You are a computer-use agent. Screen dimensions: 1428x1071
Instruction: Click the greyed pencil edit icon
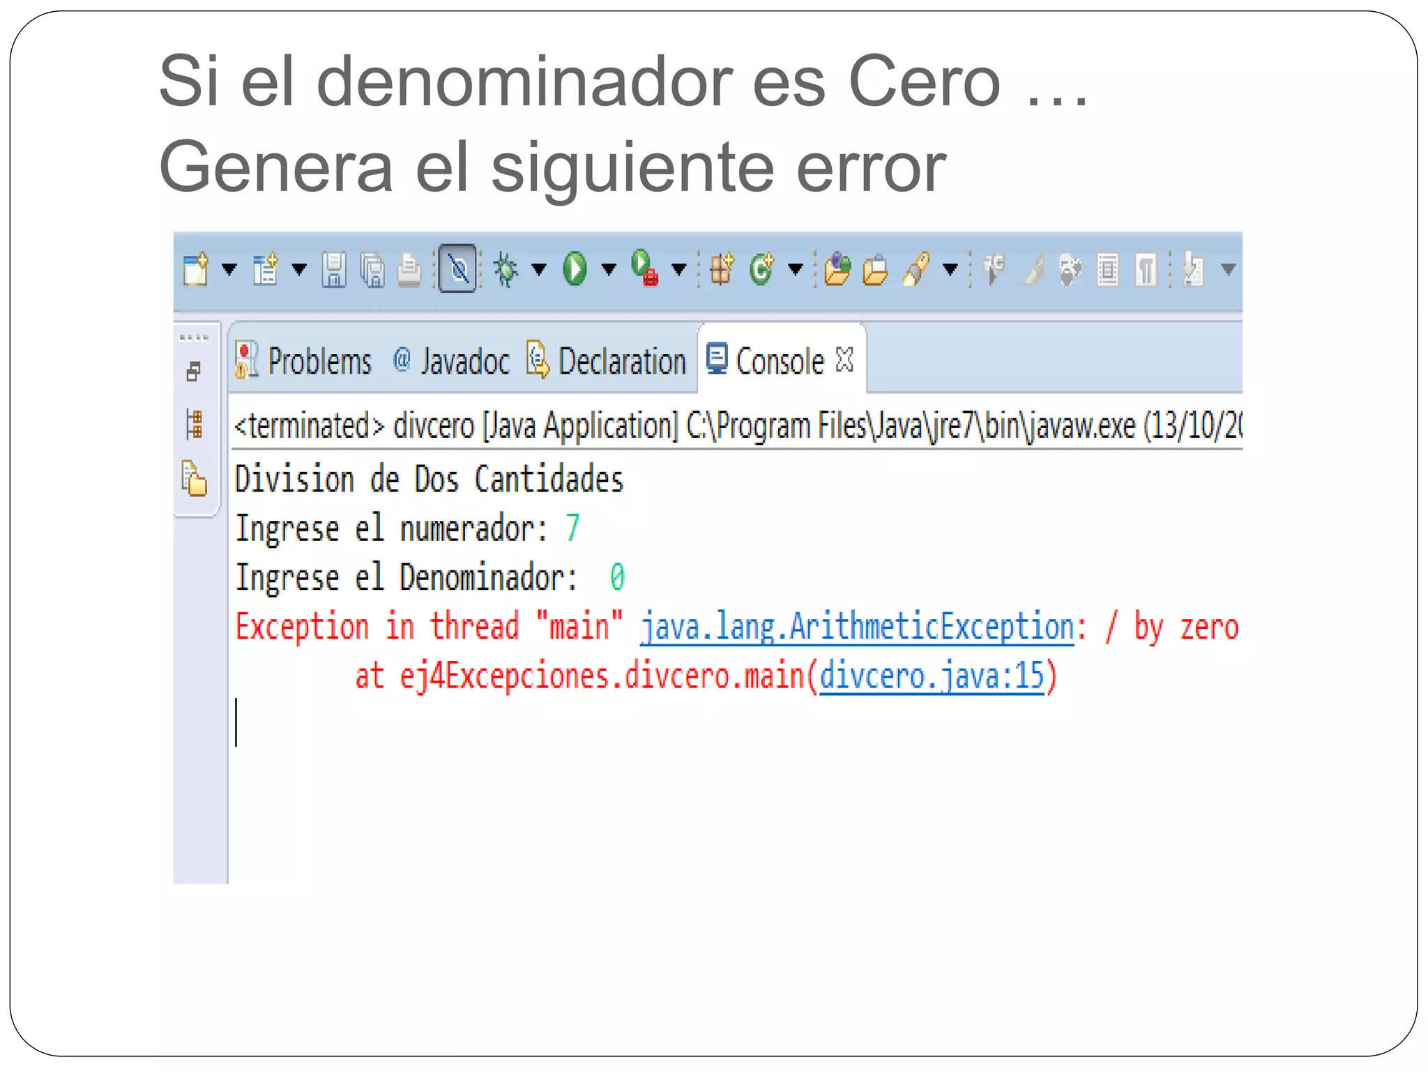tap(1033, 270)
